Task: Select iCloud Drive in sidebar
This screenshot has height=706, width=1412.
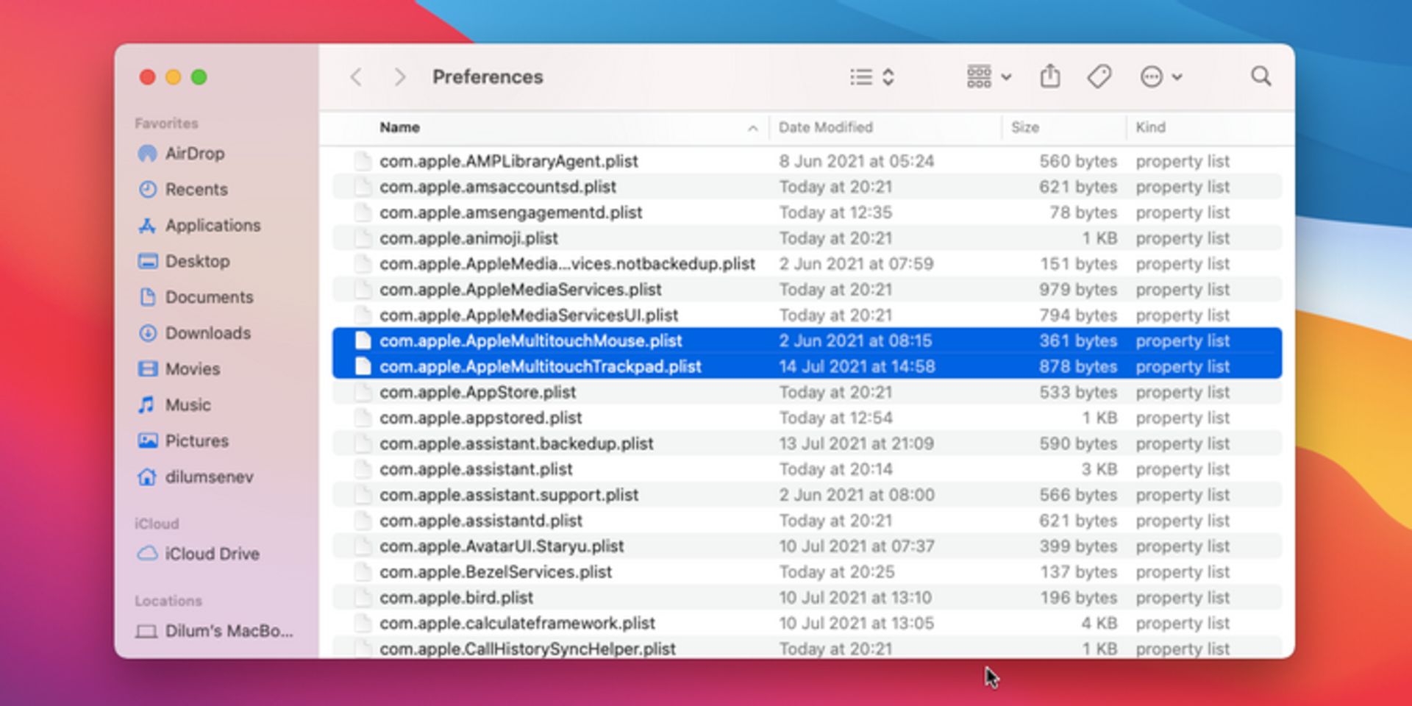Action: coord(212,554)
